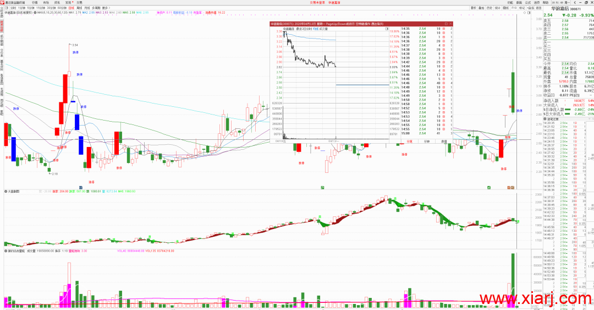This screenshot has width=594, height=310.
Task: Close the 华谊嘉信 intraday popup window
Action: [450, 24]
